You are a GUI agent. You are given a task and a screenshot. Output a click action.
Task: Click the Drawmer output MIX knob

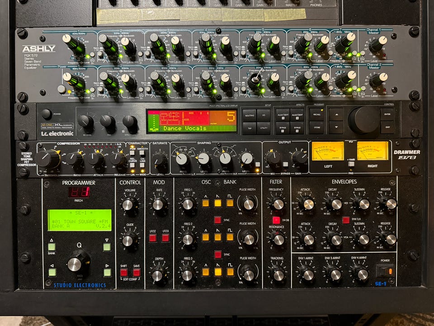(x=273, y=158)
